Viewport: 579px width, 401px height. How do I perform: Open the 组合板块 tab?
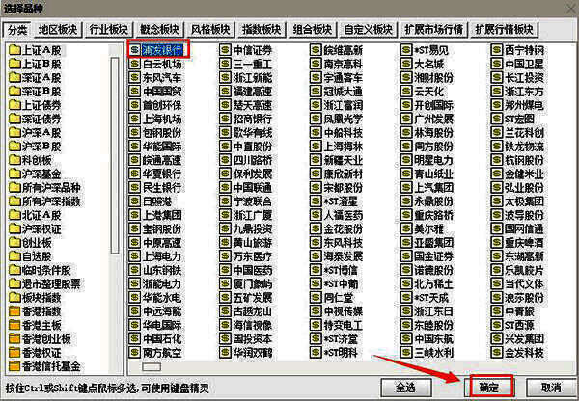point(313,30)
